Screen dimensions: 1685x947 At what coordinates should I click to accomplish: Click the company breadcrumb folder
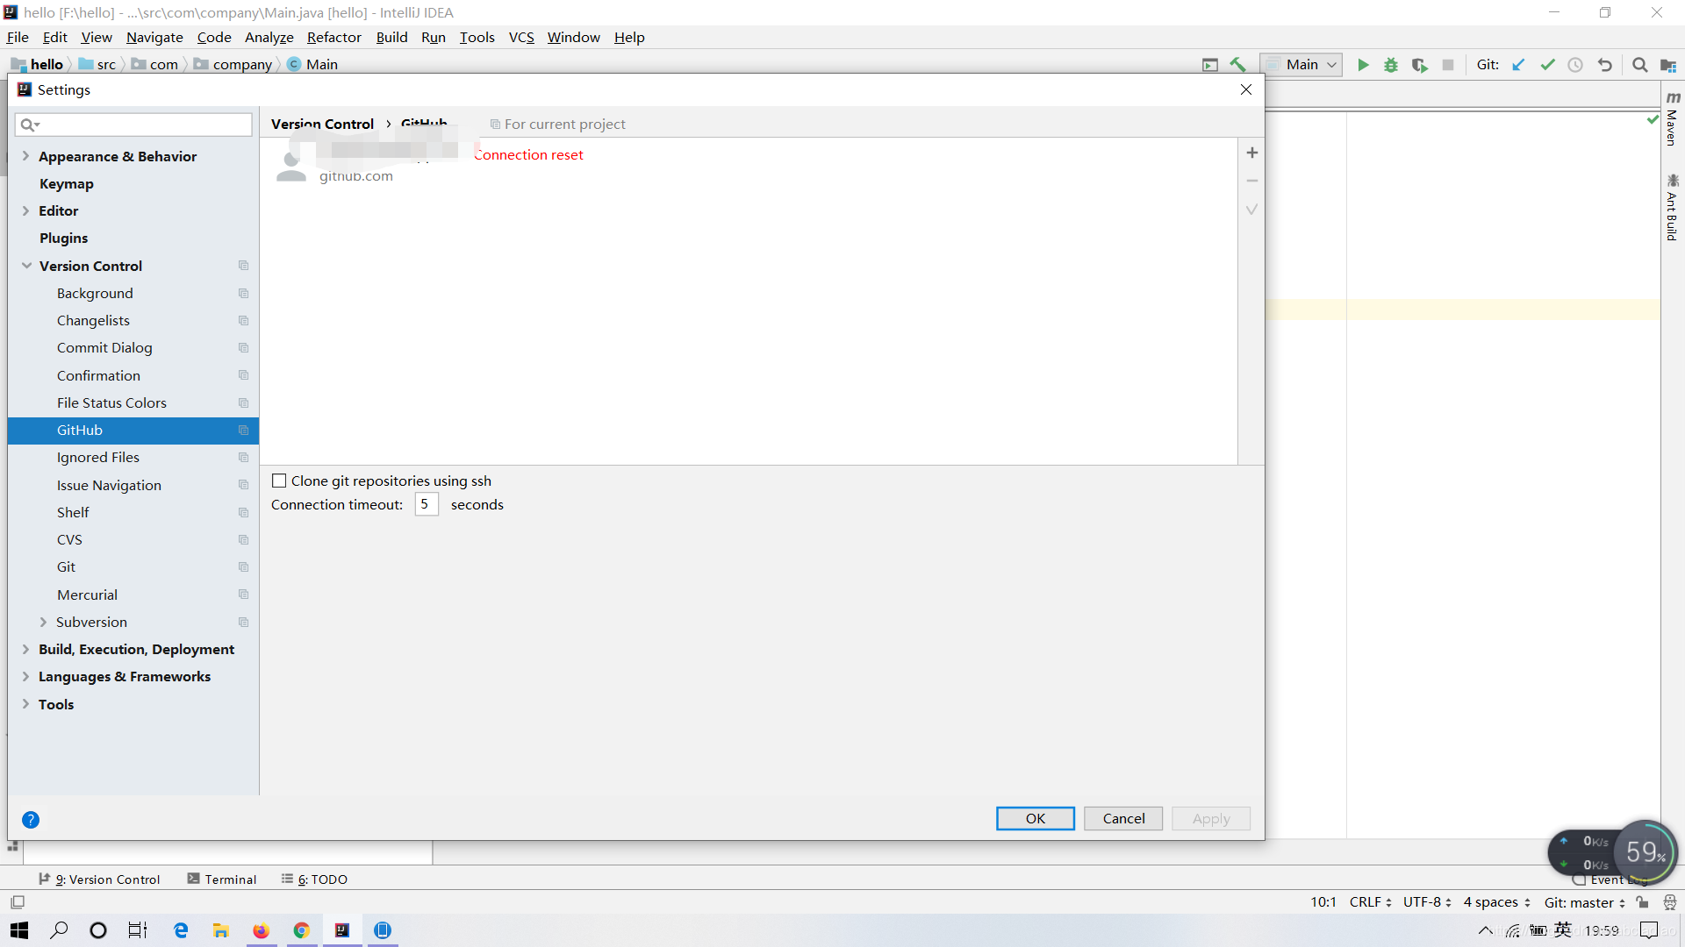(233, 65)
